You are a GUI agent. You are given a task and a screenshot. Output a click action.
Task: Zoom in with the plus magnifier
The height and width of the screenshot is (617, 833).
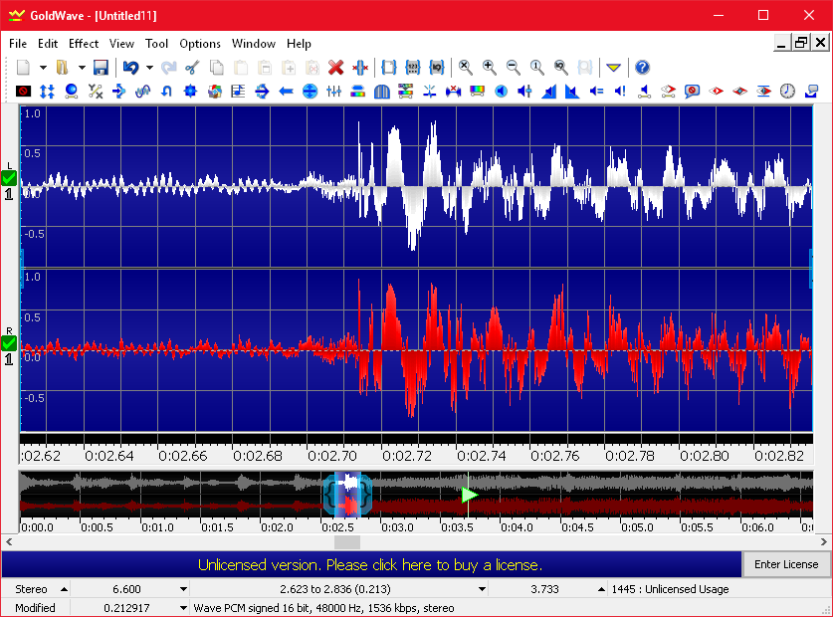click(490, 68)
